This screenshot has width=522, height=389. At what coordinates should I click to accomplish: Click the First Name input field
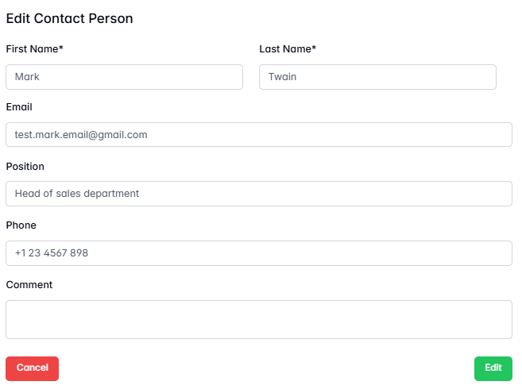tap(124, 77)
